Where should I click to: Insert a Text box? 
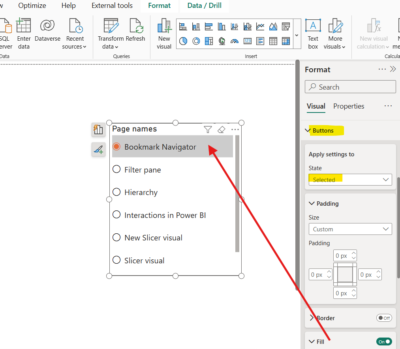pyautogui.click(x=313, y=34)
